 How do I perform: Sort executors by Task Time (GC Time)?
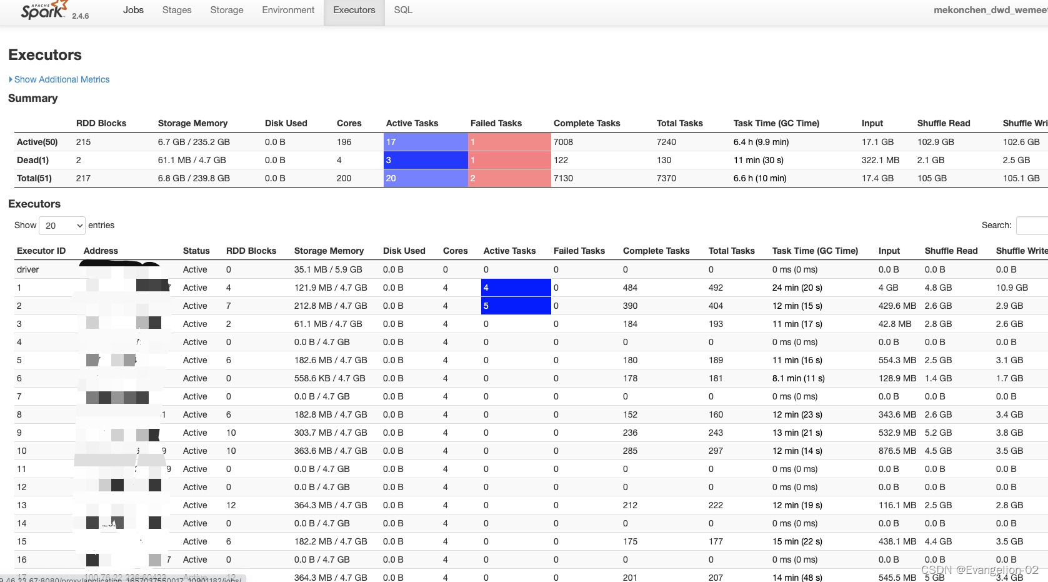click(x=815, y=251)
